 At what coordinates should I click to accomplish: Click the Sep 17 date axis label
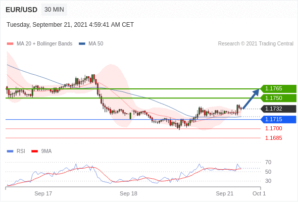pos(43,193)
